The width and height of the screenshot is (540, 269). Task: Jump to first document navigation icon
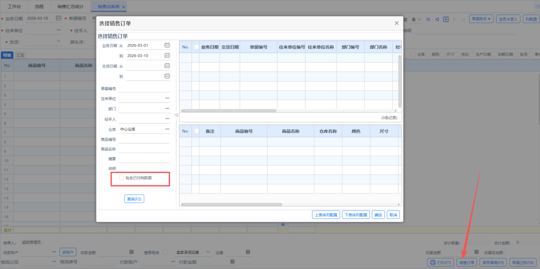click(x=428, y=19)
